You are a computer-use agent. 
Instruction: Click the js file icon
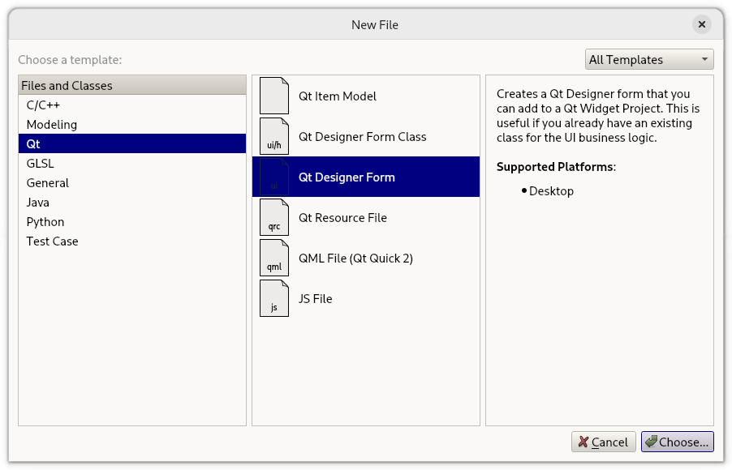point(274,298)
